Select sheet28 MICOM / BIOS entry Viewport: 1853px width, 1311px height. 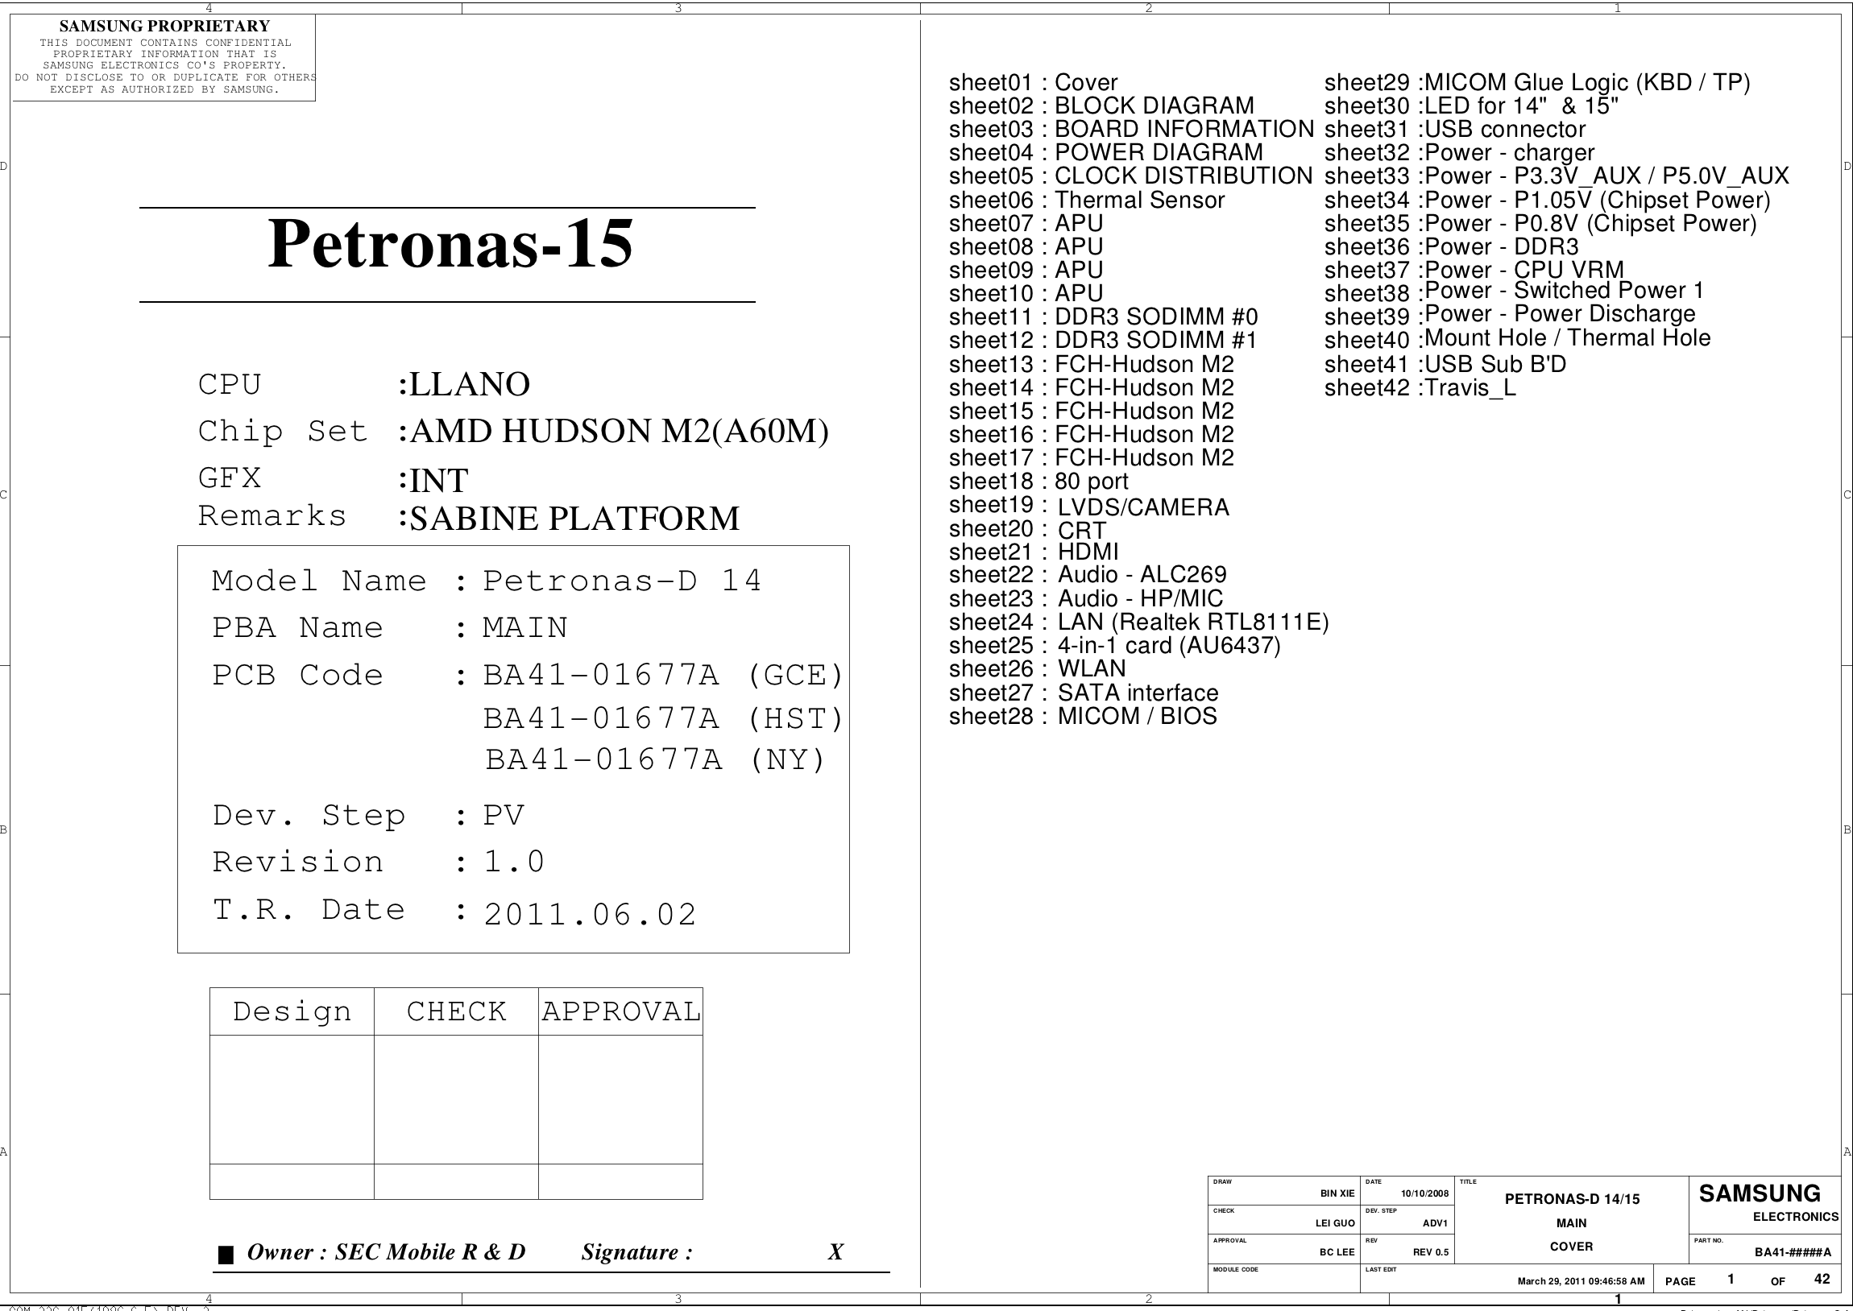[x=1082, y=716]
